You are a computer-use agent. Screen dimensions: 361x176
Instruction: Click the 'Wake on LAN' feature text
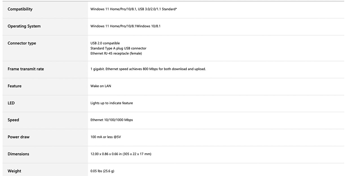(101, 86)
